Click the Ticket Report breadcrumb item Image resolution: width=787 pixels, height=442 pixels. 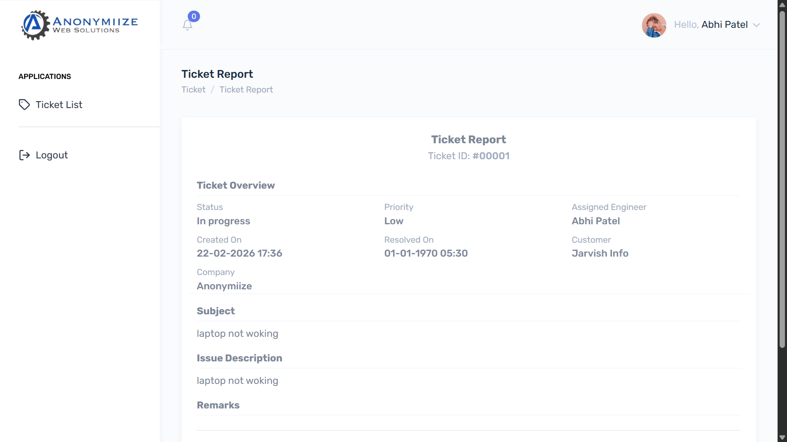tap(246, 90)
